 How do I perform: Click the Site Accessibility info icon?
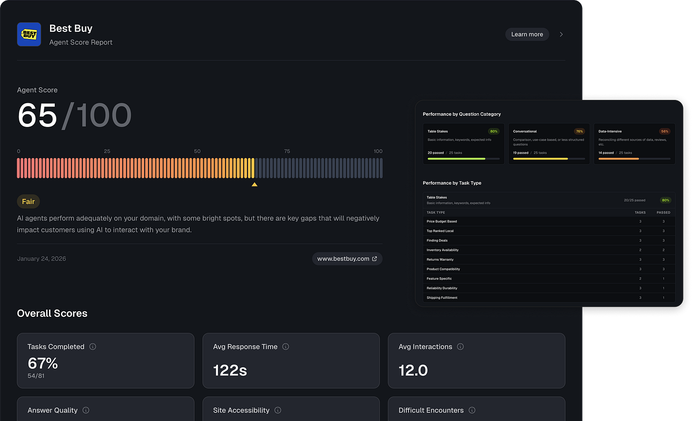click(278, 410)
